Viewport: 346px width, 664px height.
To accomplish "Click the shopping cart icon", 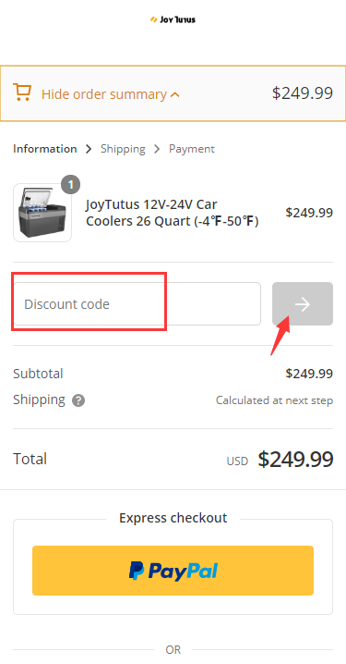I will pos(21,92).
